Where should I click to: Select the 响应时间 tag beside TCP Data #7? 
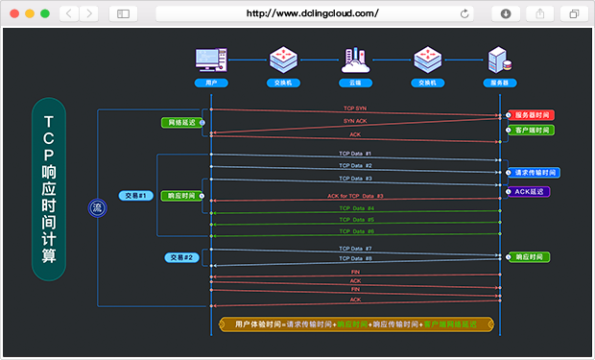click(529, 257)
